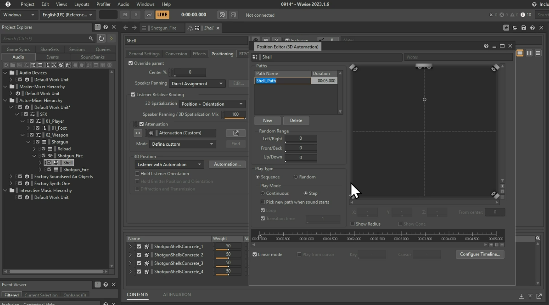Open attenuation Mode Define custom dropdown

182,144
